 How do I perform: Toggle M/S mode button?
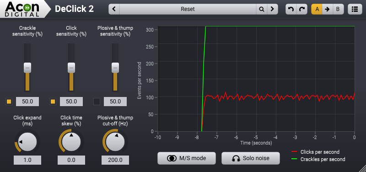pos(187,158)
